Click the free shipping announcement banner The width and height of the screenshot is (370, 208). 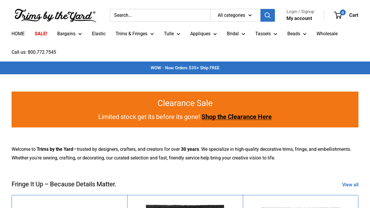pyautogui.click(x=185, y=68)
